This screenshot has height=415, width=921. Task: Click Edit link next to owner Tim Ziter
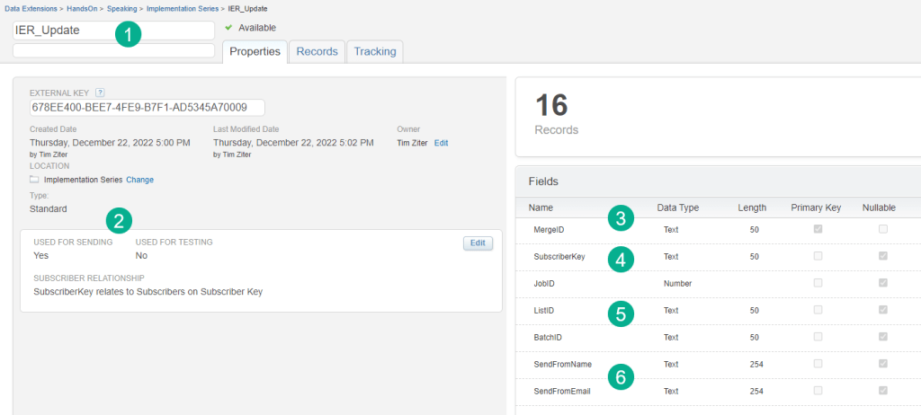(x=441, y=143)
